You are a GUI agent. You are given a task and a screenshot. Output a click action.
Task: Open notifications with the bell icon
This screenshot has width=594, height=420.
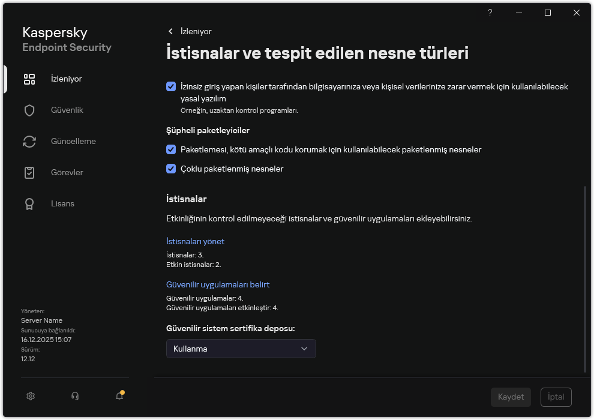click(x=119, y=396)
